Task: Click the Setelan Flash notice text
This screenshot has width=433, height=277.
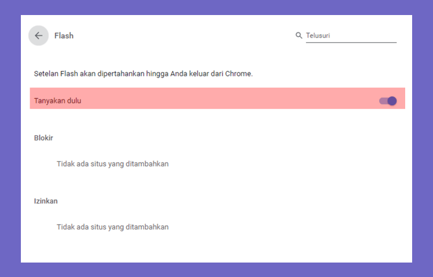Action: [143, 74]
